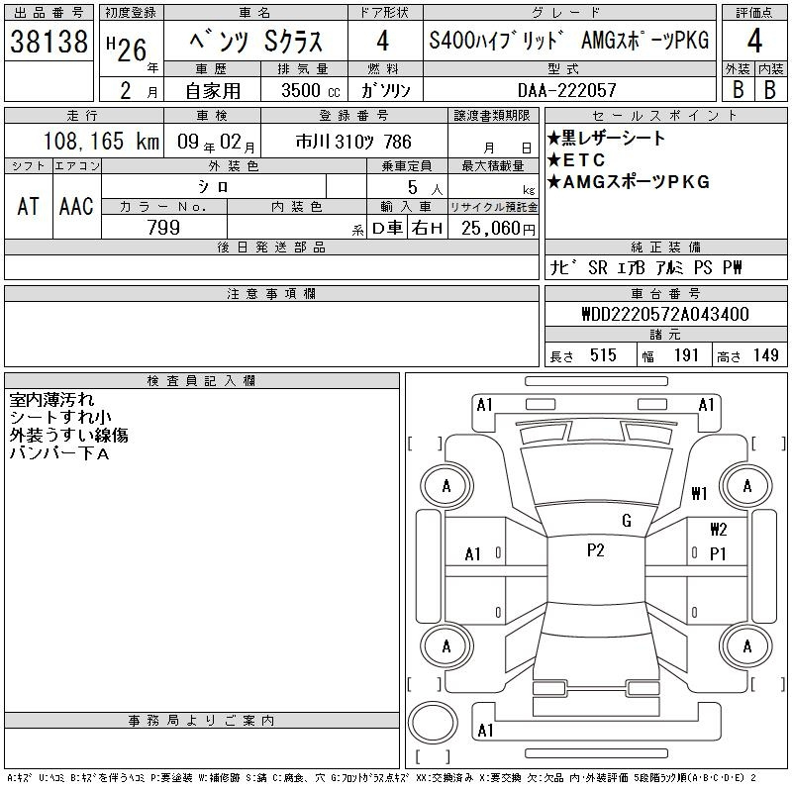Click the bottom-left wheel circle marked A
This screenshot has width=792, height=792.
point(446,645)
